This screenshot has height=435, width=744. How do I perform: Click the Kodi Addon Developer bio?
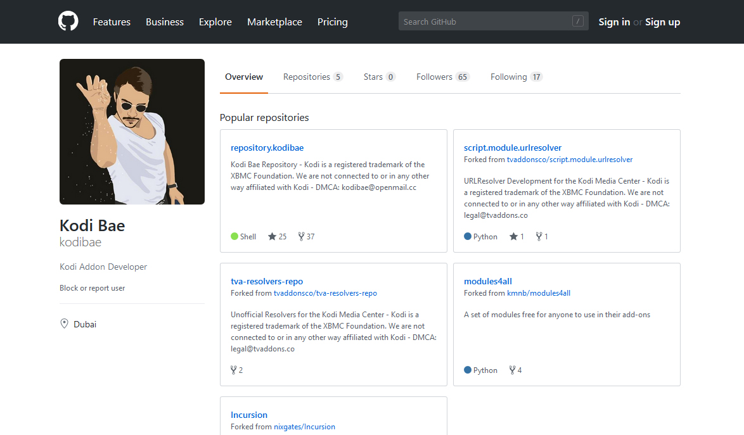pyautogui.click(x=103, y=267)
